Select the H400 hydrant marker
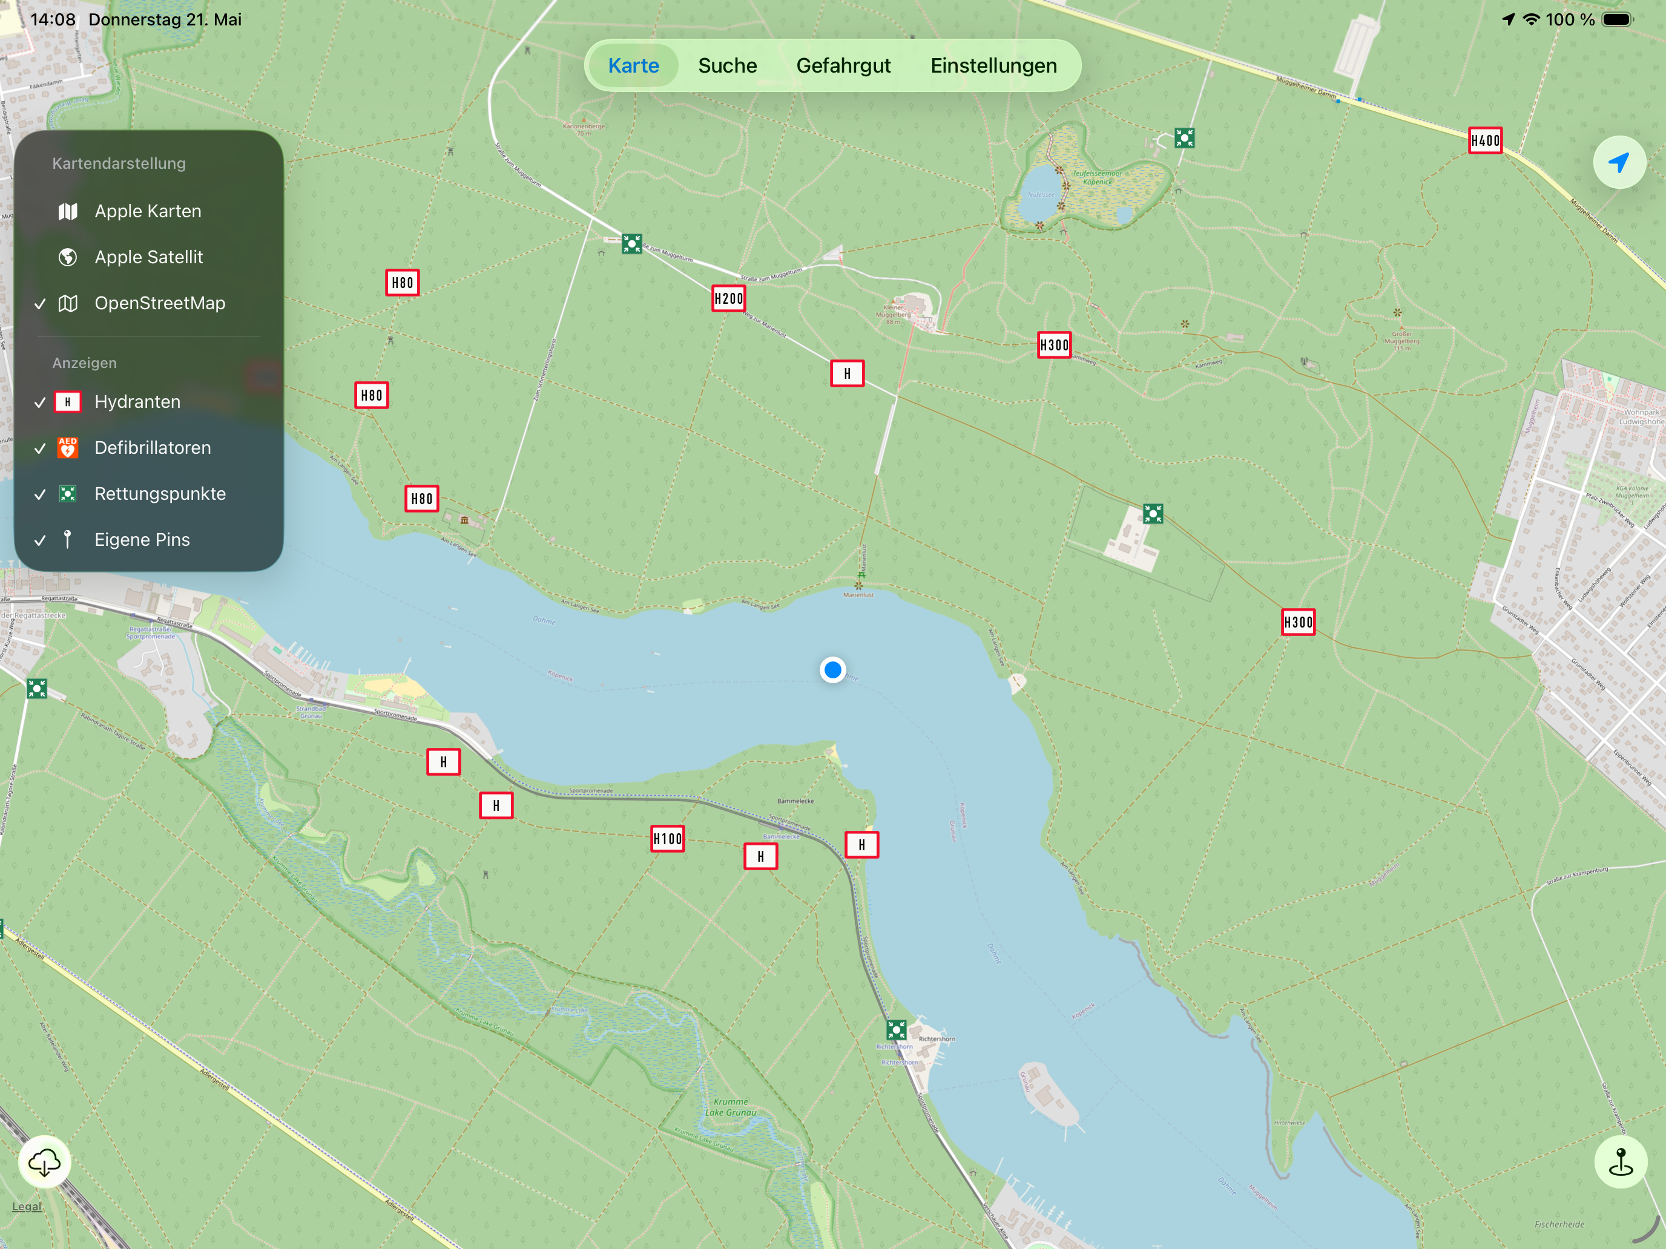This screenshot has height=1249, width=1666. (1485, 140)
